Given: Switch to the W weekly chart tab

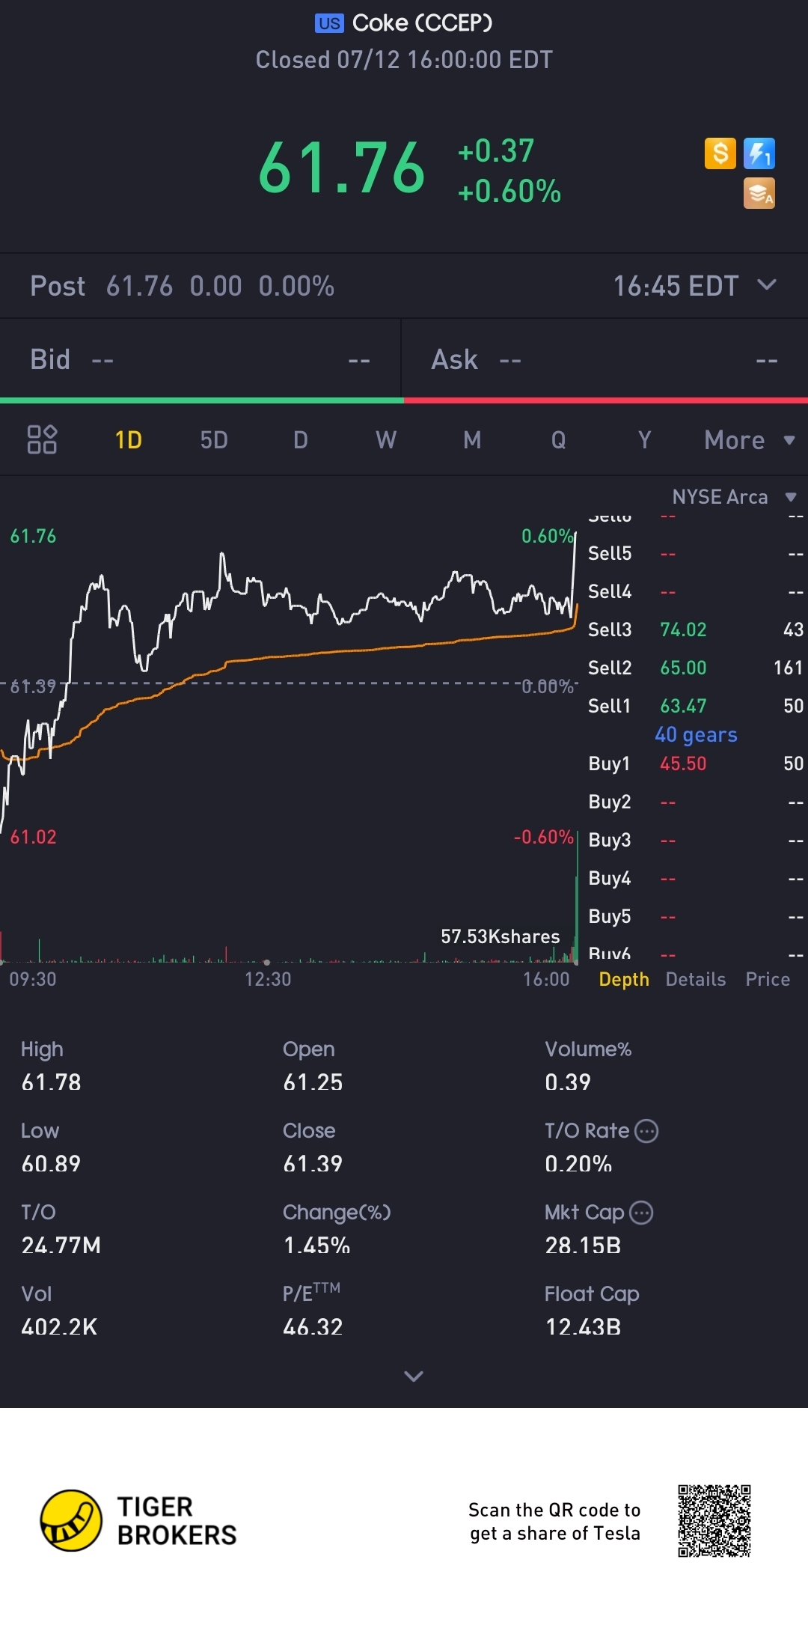Looking at the screenshot, I should 386,440.
